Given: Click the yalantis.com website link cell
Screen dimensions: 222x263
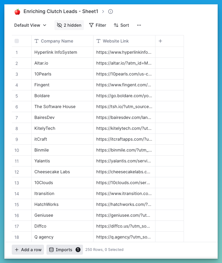Looking at the screenshot, I should click(x=124, y=161).
